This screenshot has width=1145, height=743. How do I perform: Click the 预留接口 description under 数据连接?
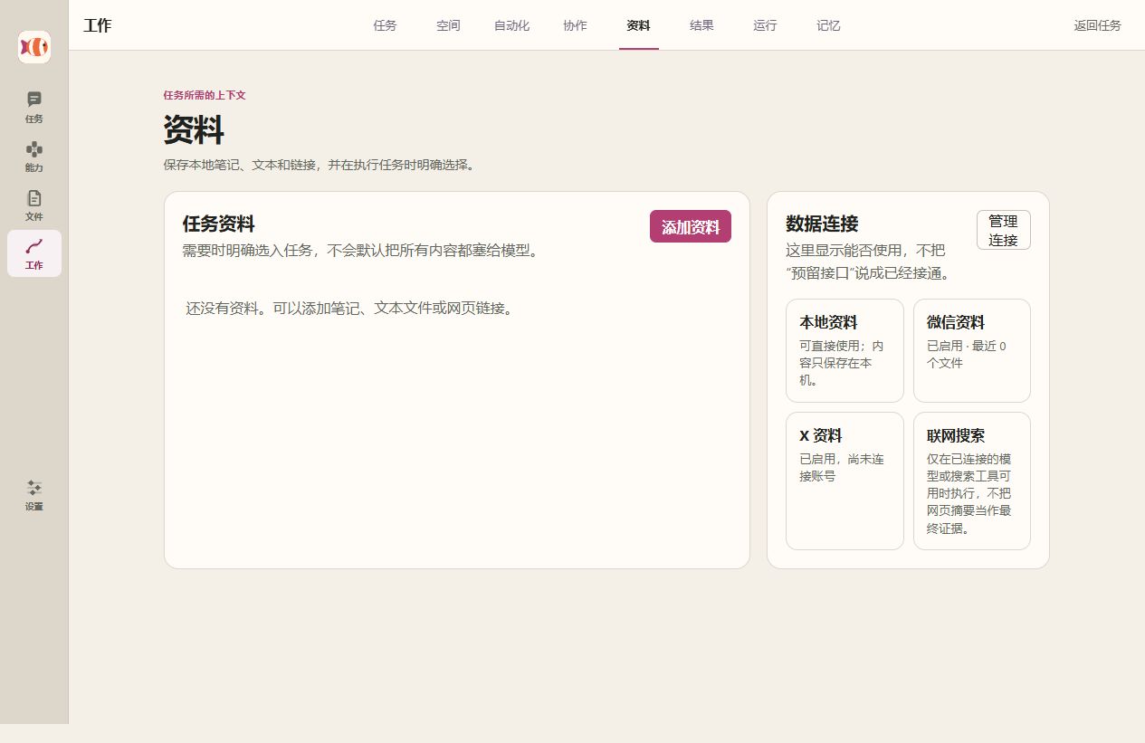point(868,262)
